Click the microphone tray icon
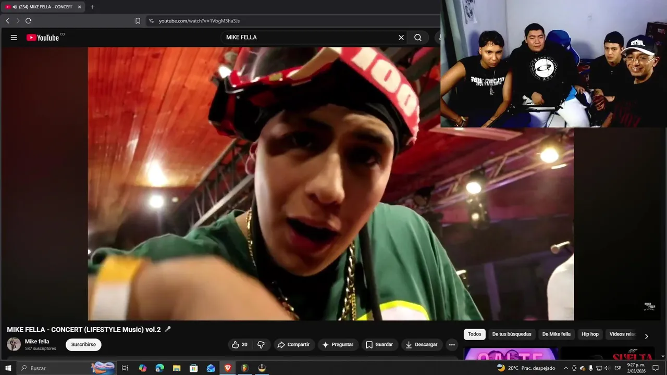 [591, 368]
